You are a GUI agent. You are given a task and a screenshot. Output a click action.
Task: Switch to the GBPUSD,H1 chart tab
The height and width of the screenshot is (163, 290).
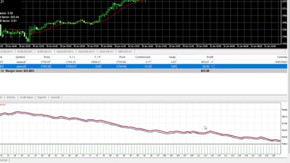(x=125, y=52)
